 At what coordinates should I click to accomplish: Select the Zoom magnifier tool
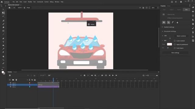pos(3,60)
